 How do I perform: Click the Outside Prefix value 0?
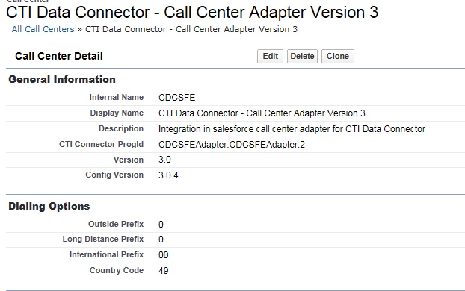[161, 224]
